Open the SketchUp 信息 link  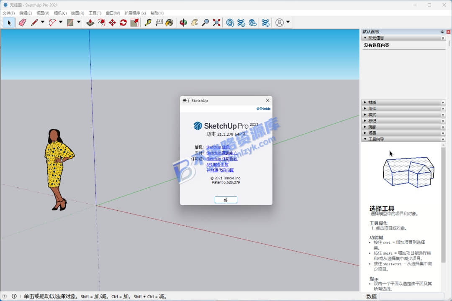[x=218, y=147]
